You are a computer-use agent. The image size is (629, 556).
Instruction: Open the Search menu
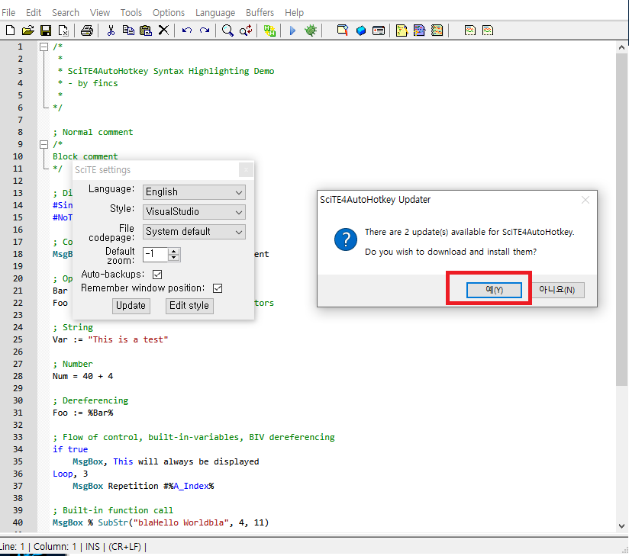tap(66, 13)
